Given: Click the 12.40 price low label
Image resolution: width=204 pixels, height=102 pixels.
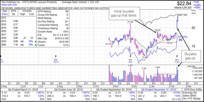Looking at the screenshot, I should click(145, 57).
